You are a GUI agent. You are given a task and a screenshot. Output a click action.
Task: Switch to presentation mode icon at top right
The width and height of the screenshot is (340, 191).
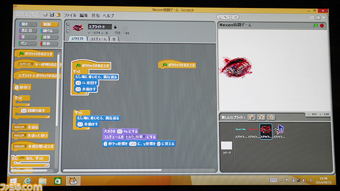coord(324,18)
